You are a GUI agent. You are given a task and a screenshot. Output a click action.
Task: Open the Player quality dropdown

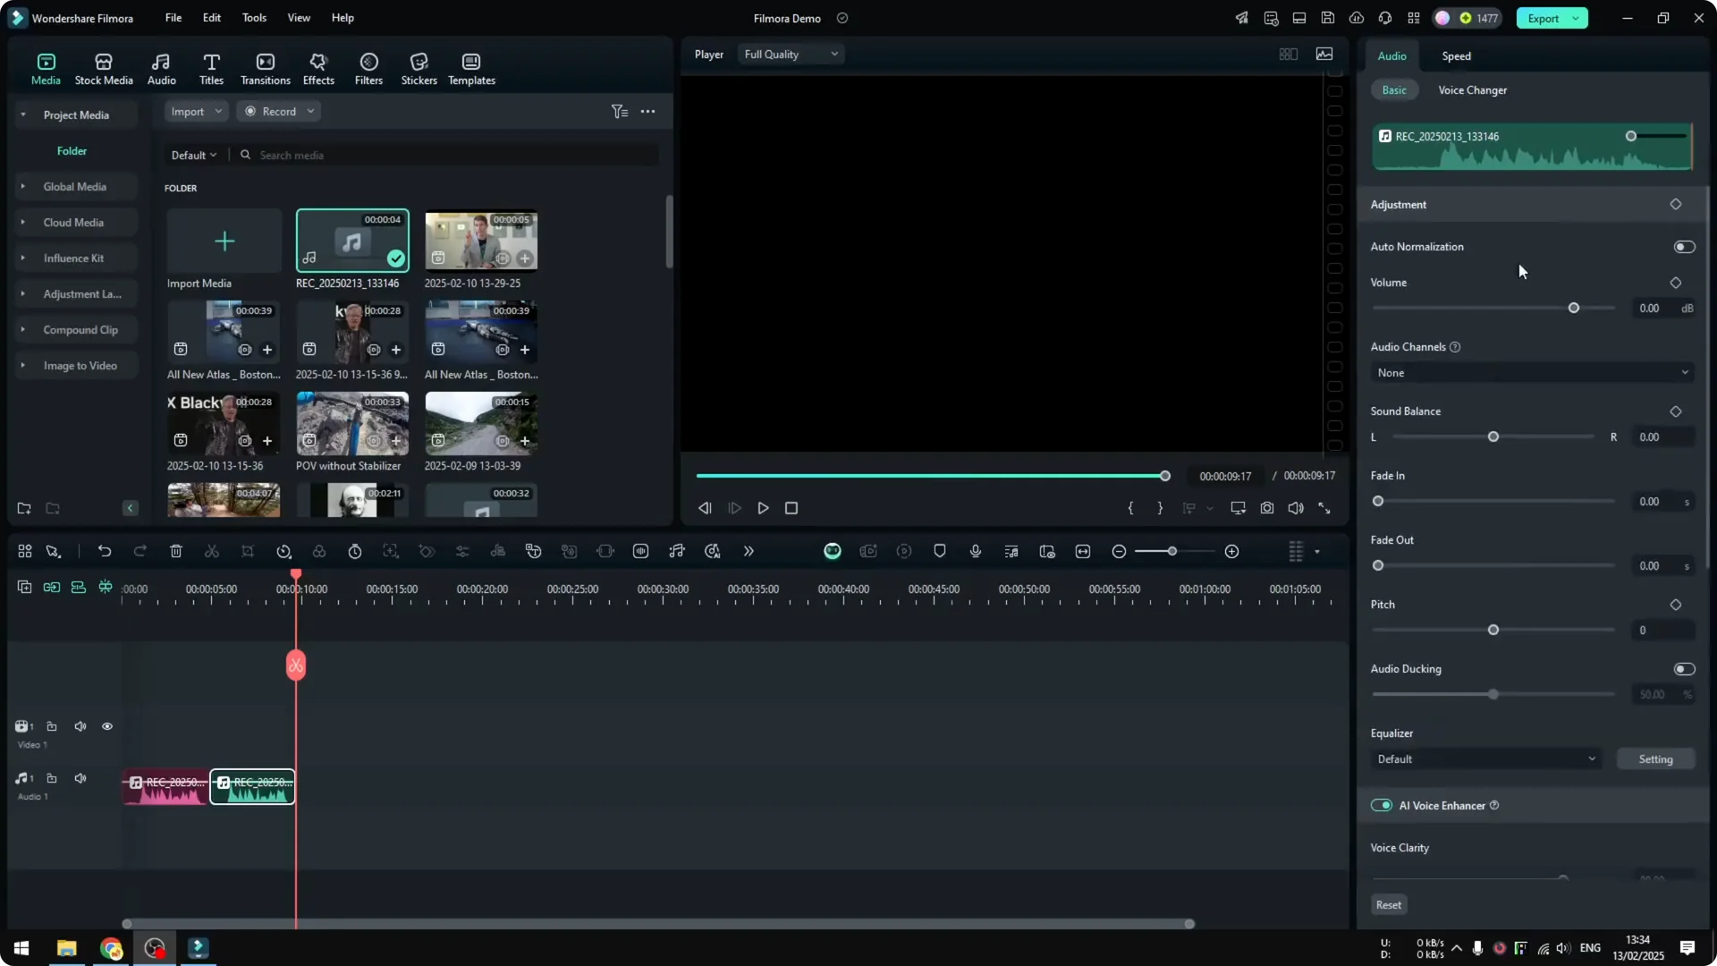pos(790,54)
